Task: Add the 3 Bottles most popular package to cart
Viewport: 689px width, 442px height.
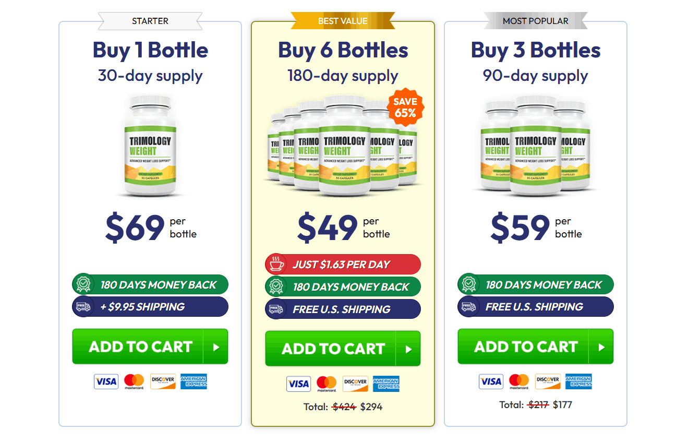Action: pyautogui.click(x=536, y=347)
